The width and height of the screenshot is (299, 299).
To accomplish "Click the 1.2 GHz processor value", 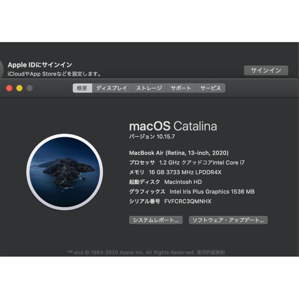I will pos(202,163).
